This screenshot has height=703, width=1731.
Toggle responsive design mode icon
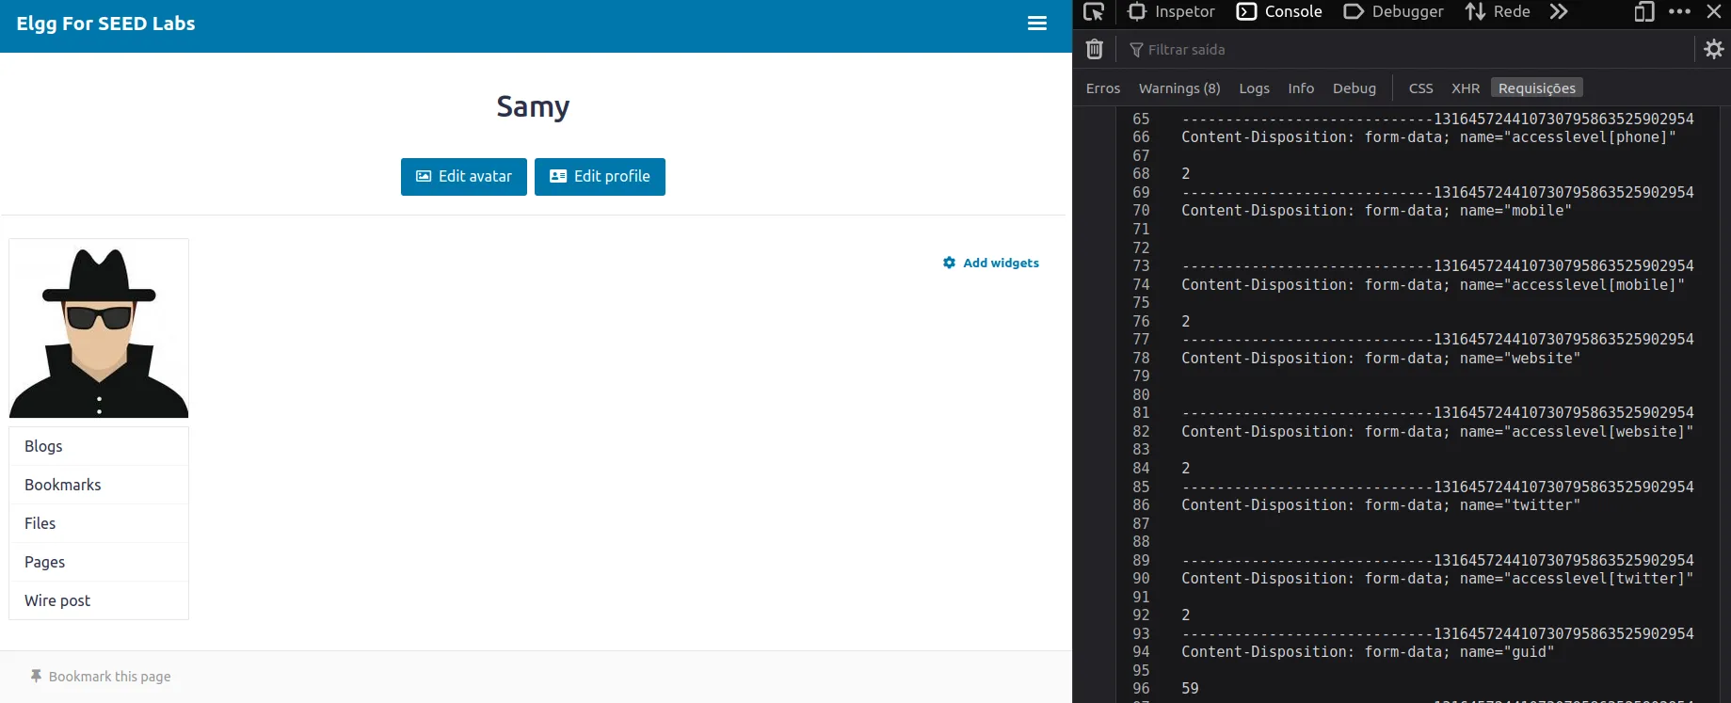(x=1643, y=12)
